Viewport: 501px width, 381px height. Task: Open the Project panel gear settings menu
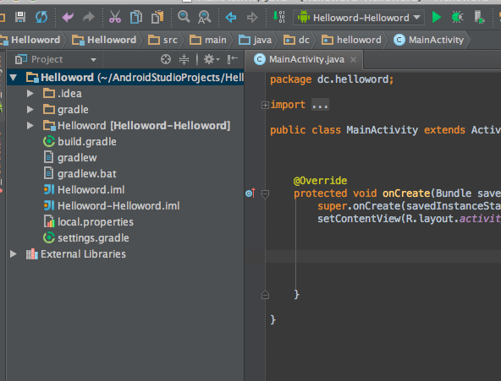(x=212, y=59)
